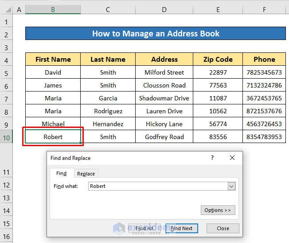289x243 pixels.
Task: Select the cell with Hernandez
Action: 108,124
